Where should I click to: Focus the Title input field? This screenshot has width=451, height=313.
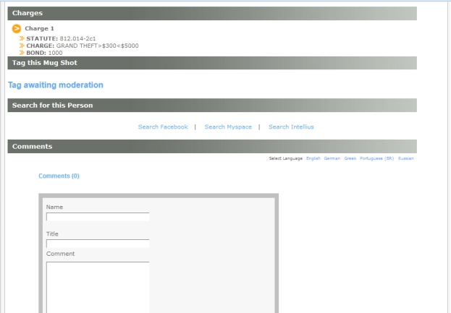point(98,244)
